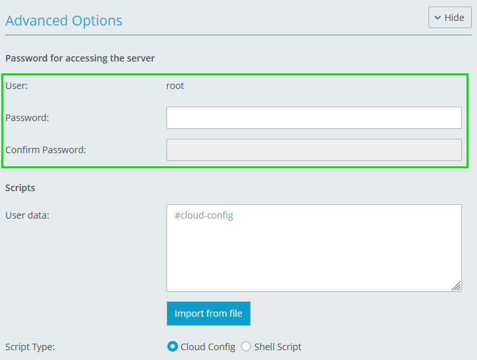This screenshot has width=477, height=360.
Task: Click the Scripts section heading
Action: click(20, 188)
